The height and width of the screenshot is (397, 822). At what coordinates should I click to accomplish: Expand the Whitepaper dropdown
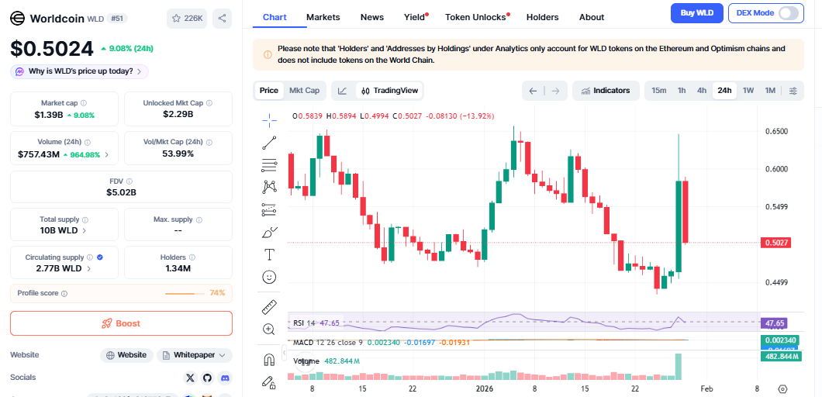(x=195, y=355)
